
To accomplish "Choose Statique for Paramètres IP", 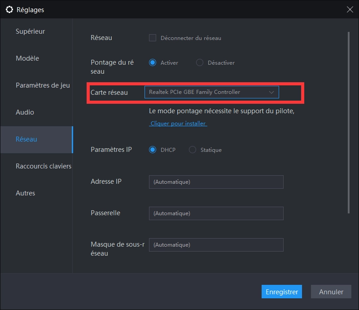I will 193,150.
